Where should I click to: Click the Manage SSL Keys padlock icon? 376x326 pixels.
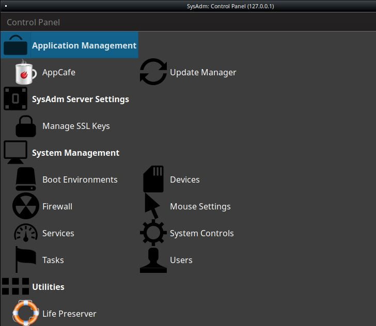tap(26, 126)
